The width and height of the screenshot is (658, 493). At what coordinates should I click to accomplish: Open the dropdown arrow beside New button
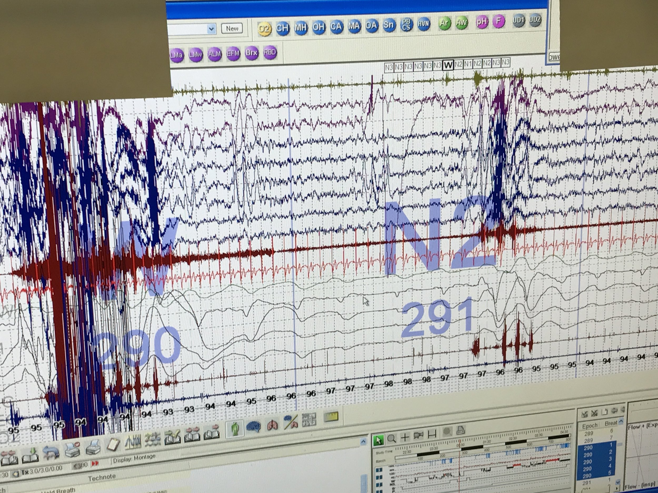(212, 29)
